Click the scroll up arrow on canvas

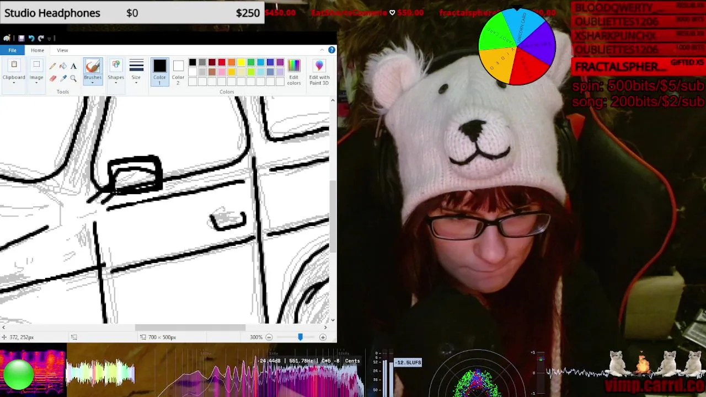point(333,100)
